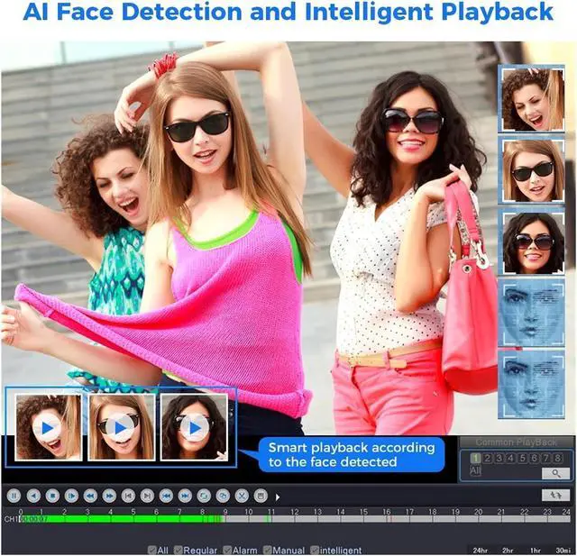The image size is (577, 556).
Task: Jump to the previous frame button
Action: tap(128, 496)
